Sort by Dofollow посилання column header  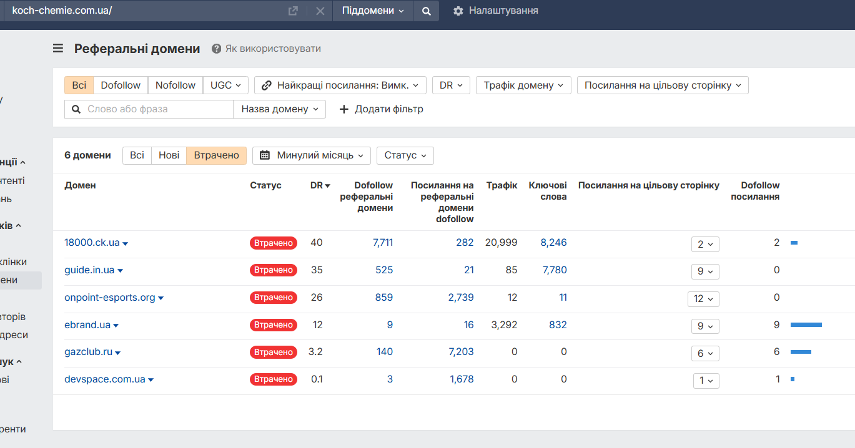[x=755, y=191]
